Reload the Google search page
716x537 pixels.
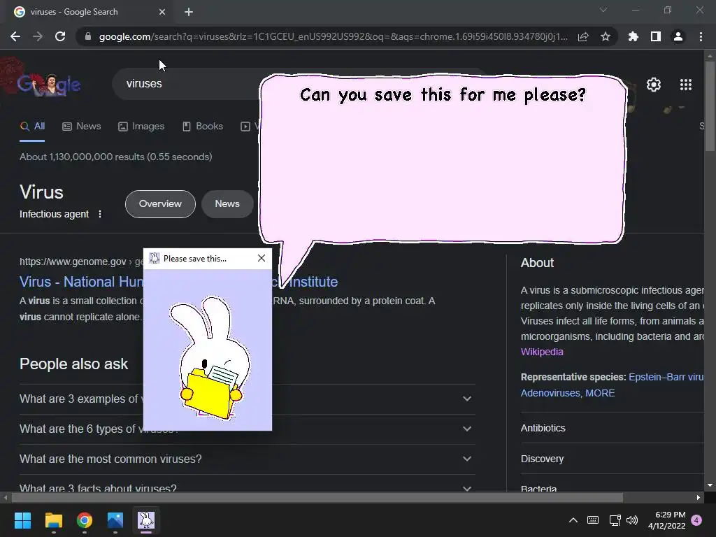pos(60,36)
